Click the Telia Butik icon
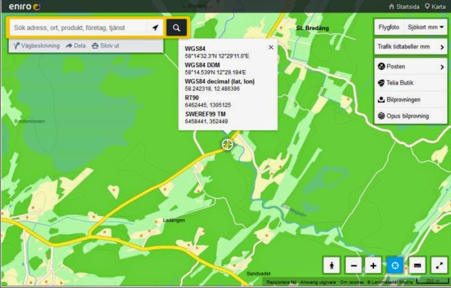The height and width of the screenshot is (288, 451). 381,83
